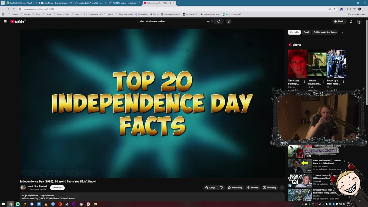Clear the search box with the X
Screen dimensions: 368x207
212,21
